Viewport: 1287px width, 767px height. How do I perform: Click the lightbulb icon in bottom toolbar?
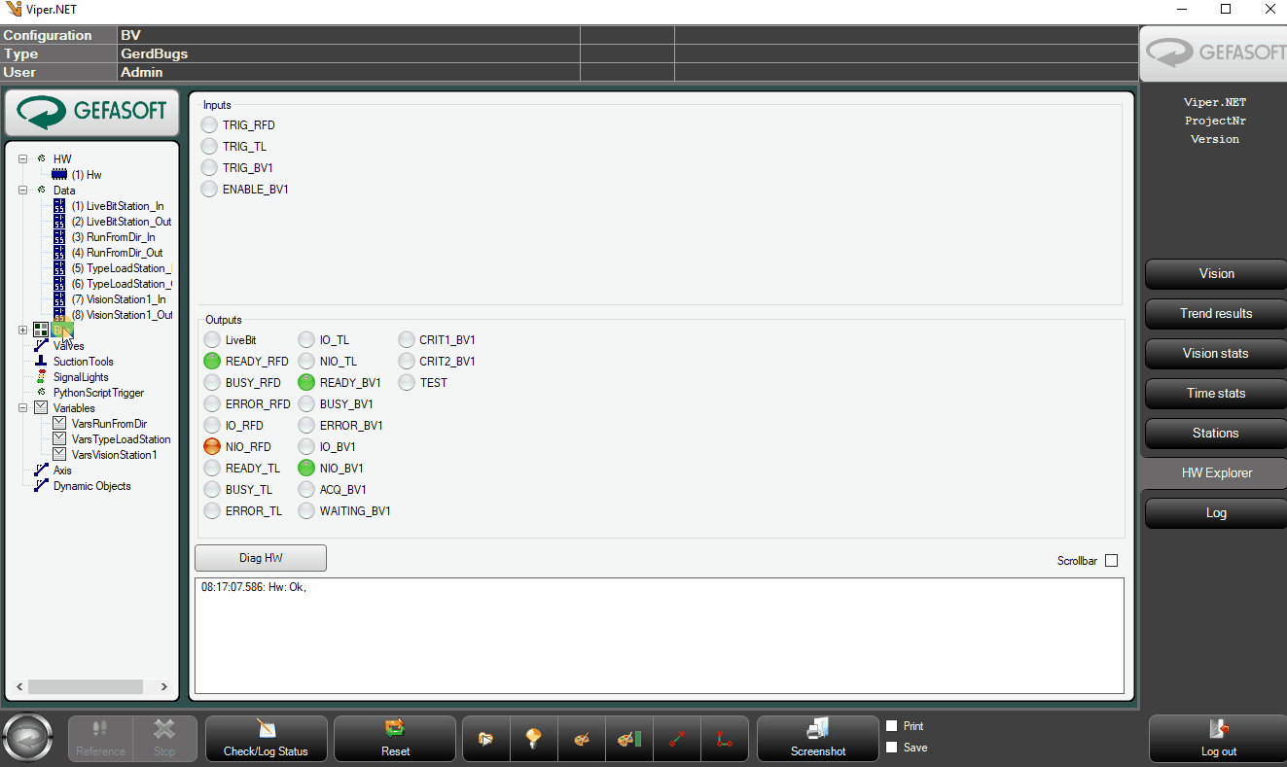(x=533, y=739)
